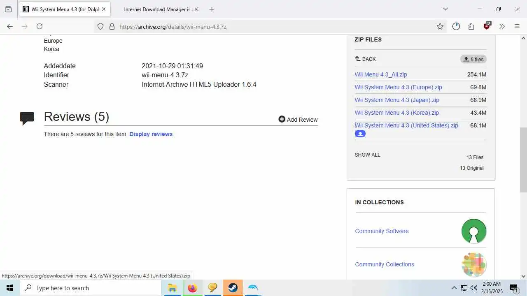Open Steam from the taskbar
This screenshot has width=527, height=296.
coord(233,288)
